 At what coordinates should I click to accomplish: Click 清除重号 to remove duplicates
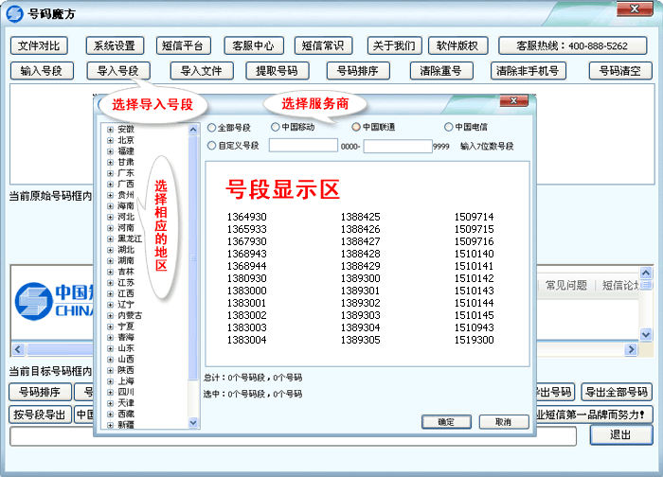tap(440, 70)
